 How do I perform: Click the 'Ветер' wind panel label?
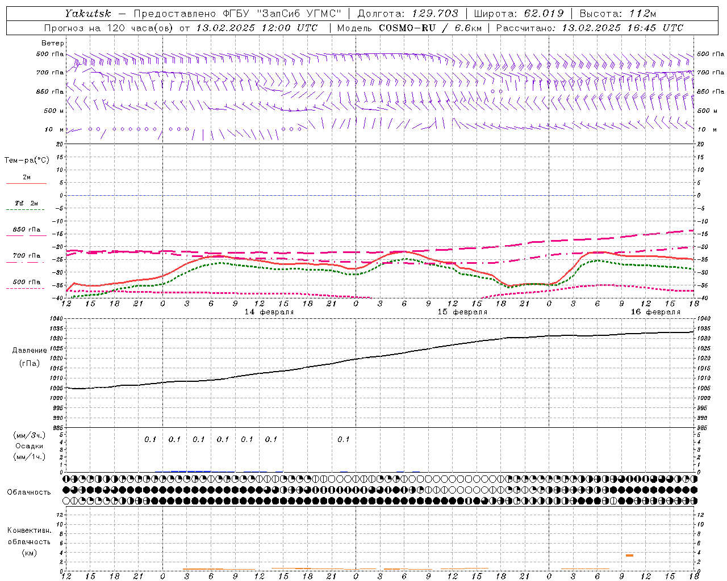click(52, 43)
